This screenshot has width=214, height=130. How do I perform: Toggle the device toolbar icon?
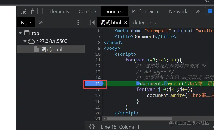click(x=34, y=11)
